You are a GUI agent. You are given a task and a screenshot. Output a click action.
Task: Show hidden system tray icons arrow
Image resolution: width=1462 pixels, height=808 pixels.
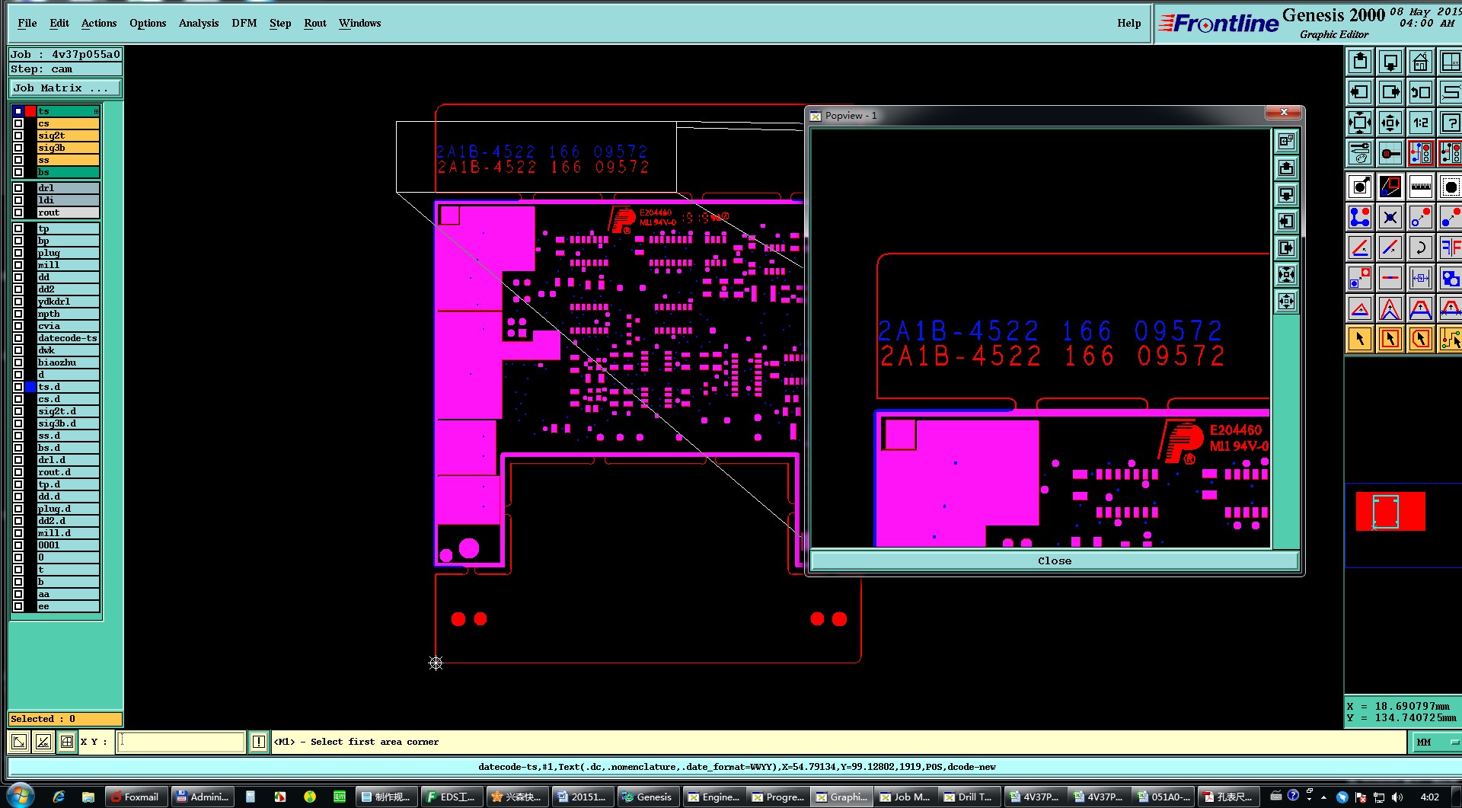tap(1323, 797)
